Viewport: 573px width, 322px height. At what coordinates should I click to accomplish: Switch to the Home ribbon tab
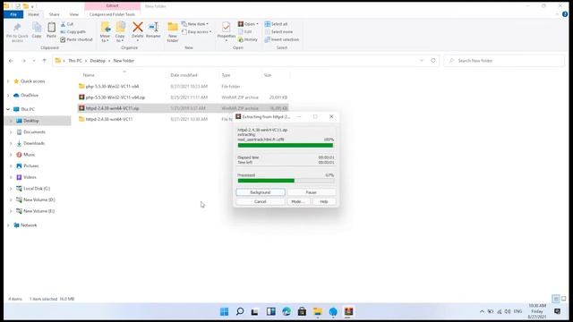click(34, 14)
